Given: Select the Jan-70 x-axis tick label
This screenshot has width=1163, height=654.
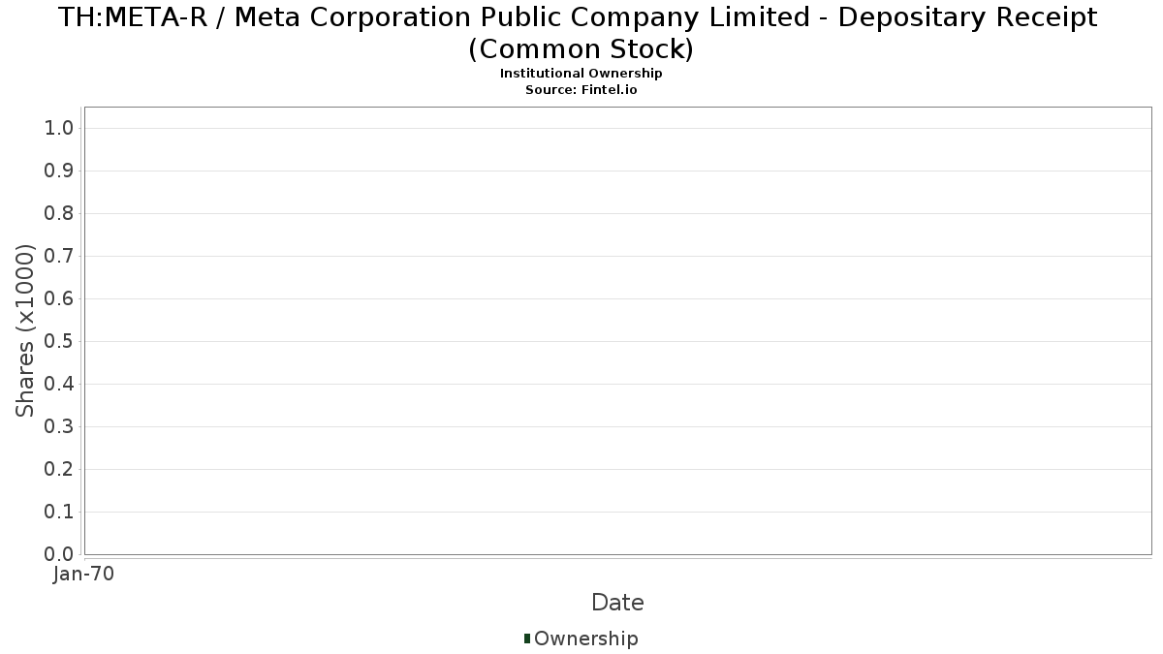Looking at the screenshot, I should tap(84, 575).
